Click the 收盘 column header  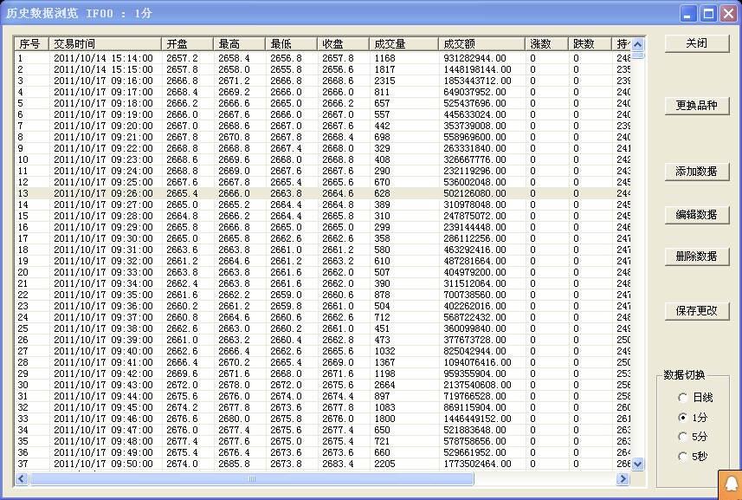point(343,44)
